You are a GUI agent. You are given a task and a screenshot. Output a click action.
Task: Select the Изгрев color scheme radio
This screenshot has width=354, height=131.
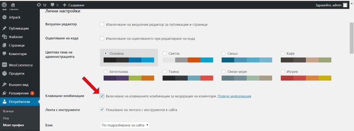283,71
